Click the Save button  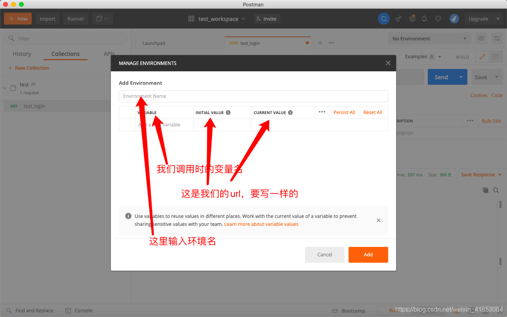(481, 77)
